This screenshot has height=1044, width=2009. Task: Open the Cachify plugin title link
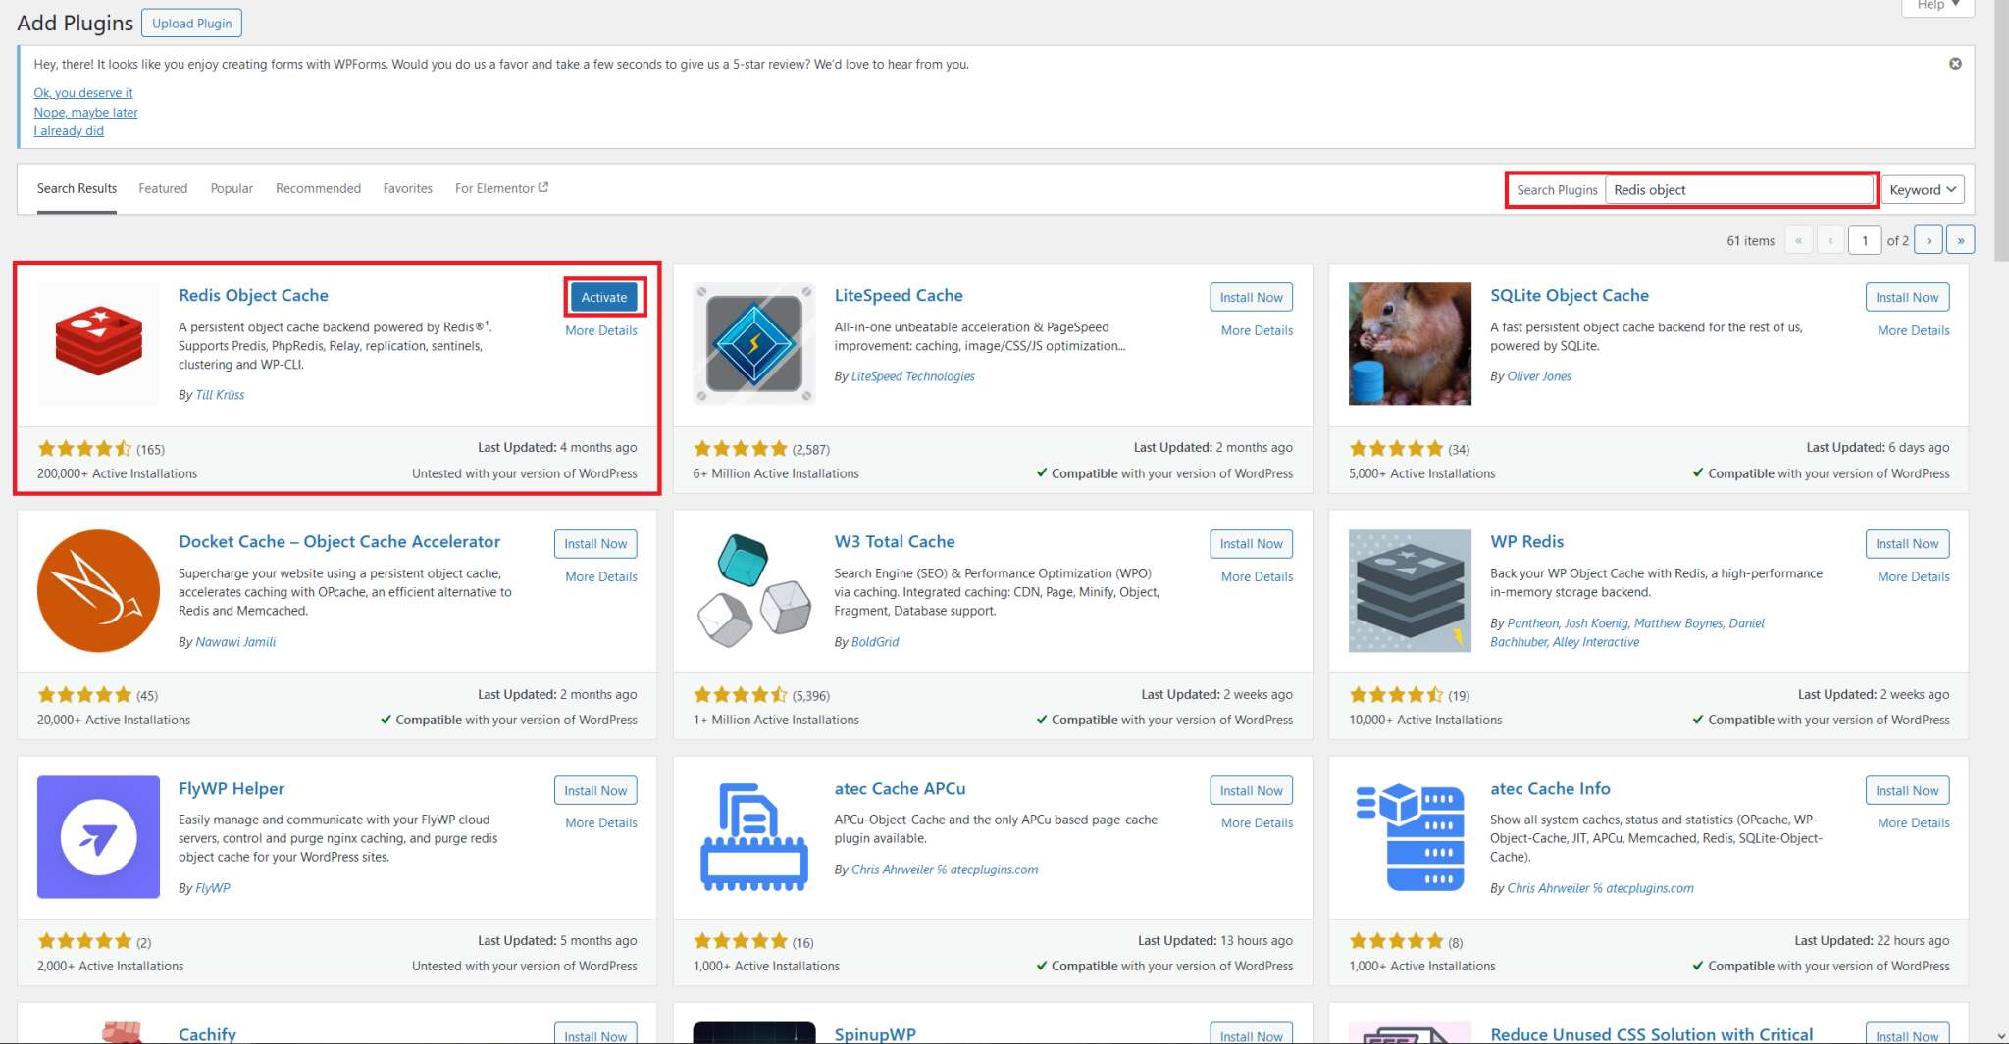coord(207,1033)
